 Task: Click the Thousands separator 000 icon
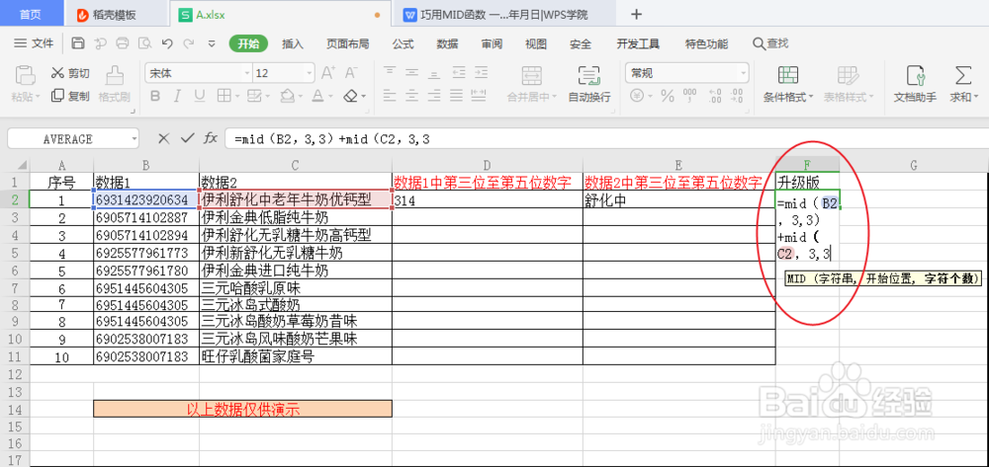pos(690,97)
